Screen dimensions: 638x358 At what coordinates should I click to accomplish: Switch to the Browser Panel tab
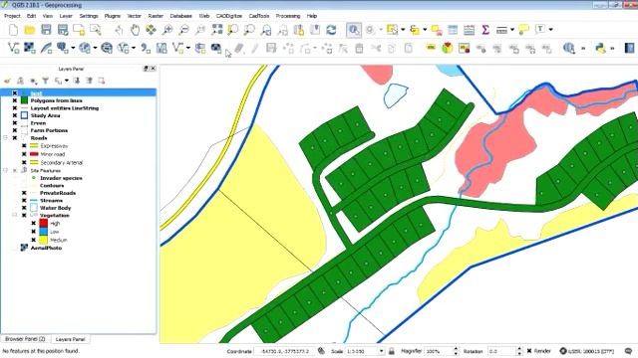(x=25, y=339)
